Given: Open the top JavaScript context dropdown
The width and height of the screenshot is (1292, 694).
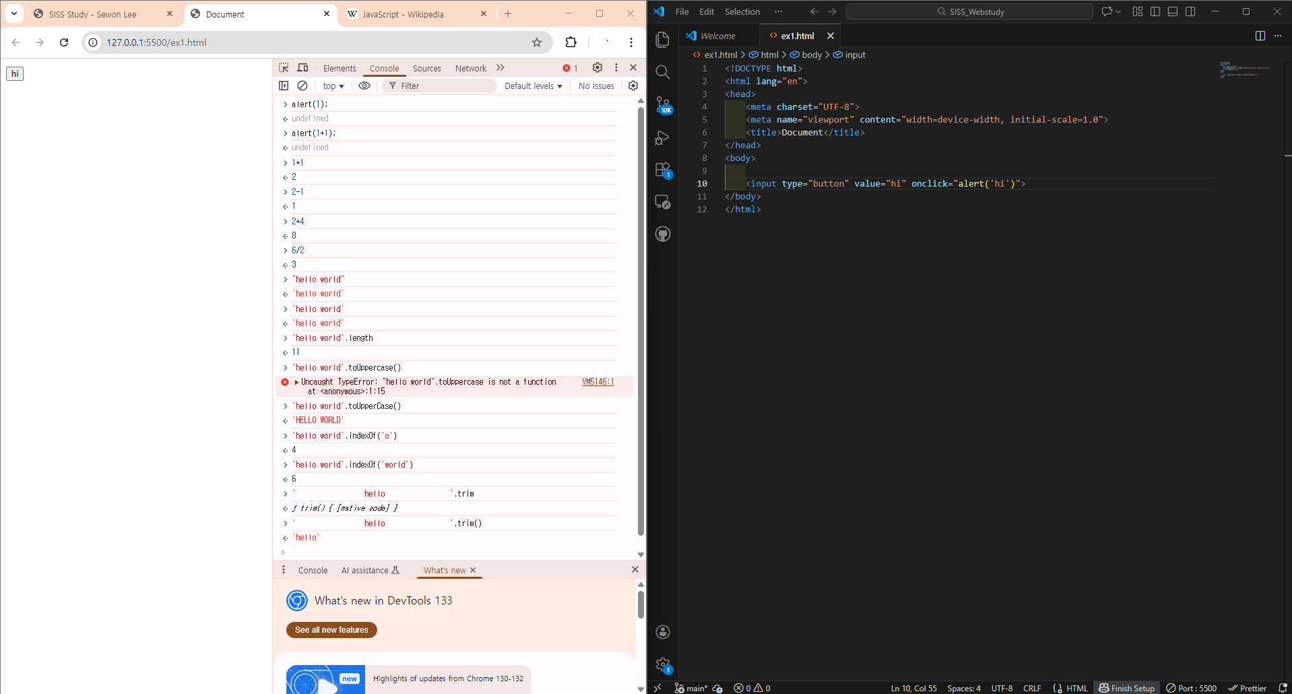Looking at the screenshot, I should 333,86.
